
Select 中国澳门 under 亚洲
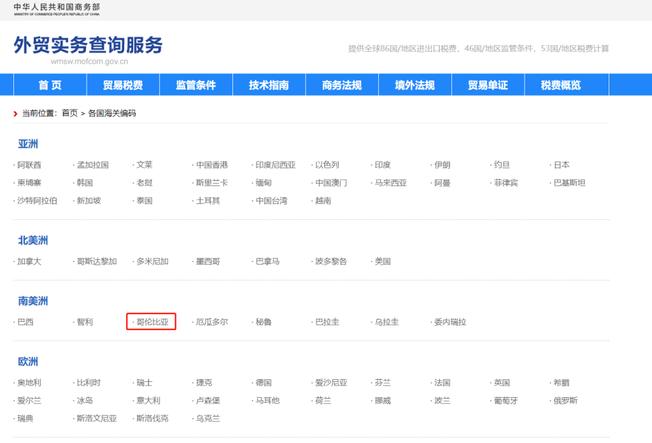pos(331,183)
